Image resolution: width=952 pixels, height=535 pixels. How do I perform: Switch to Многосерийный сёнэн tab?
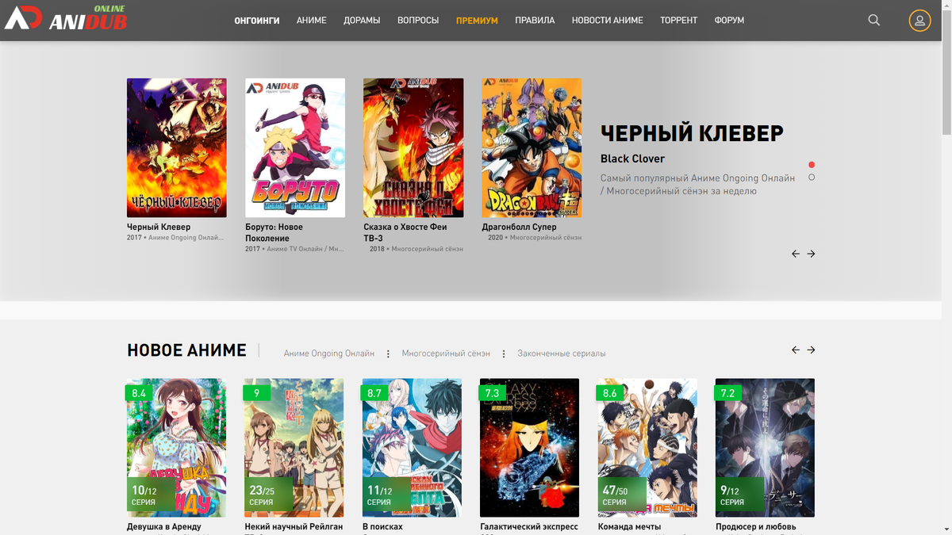446,353
